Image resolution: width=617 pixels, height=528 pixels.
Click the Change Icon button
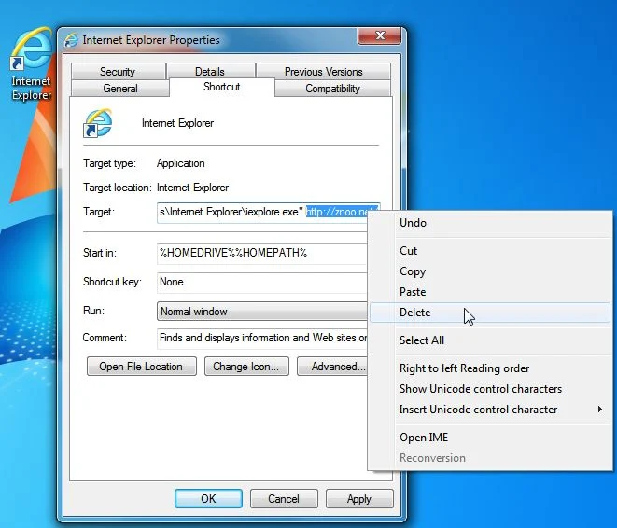coord(246,367)
